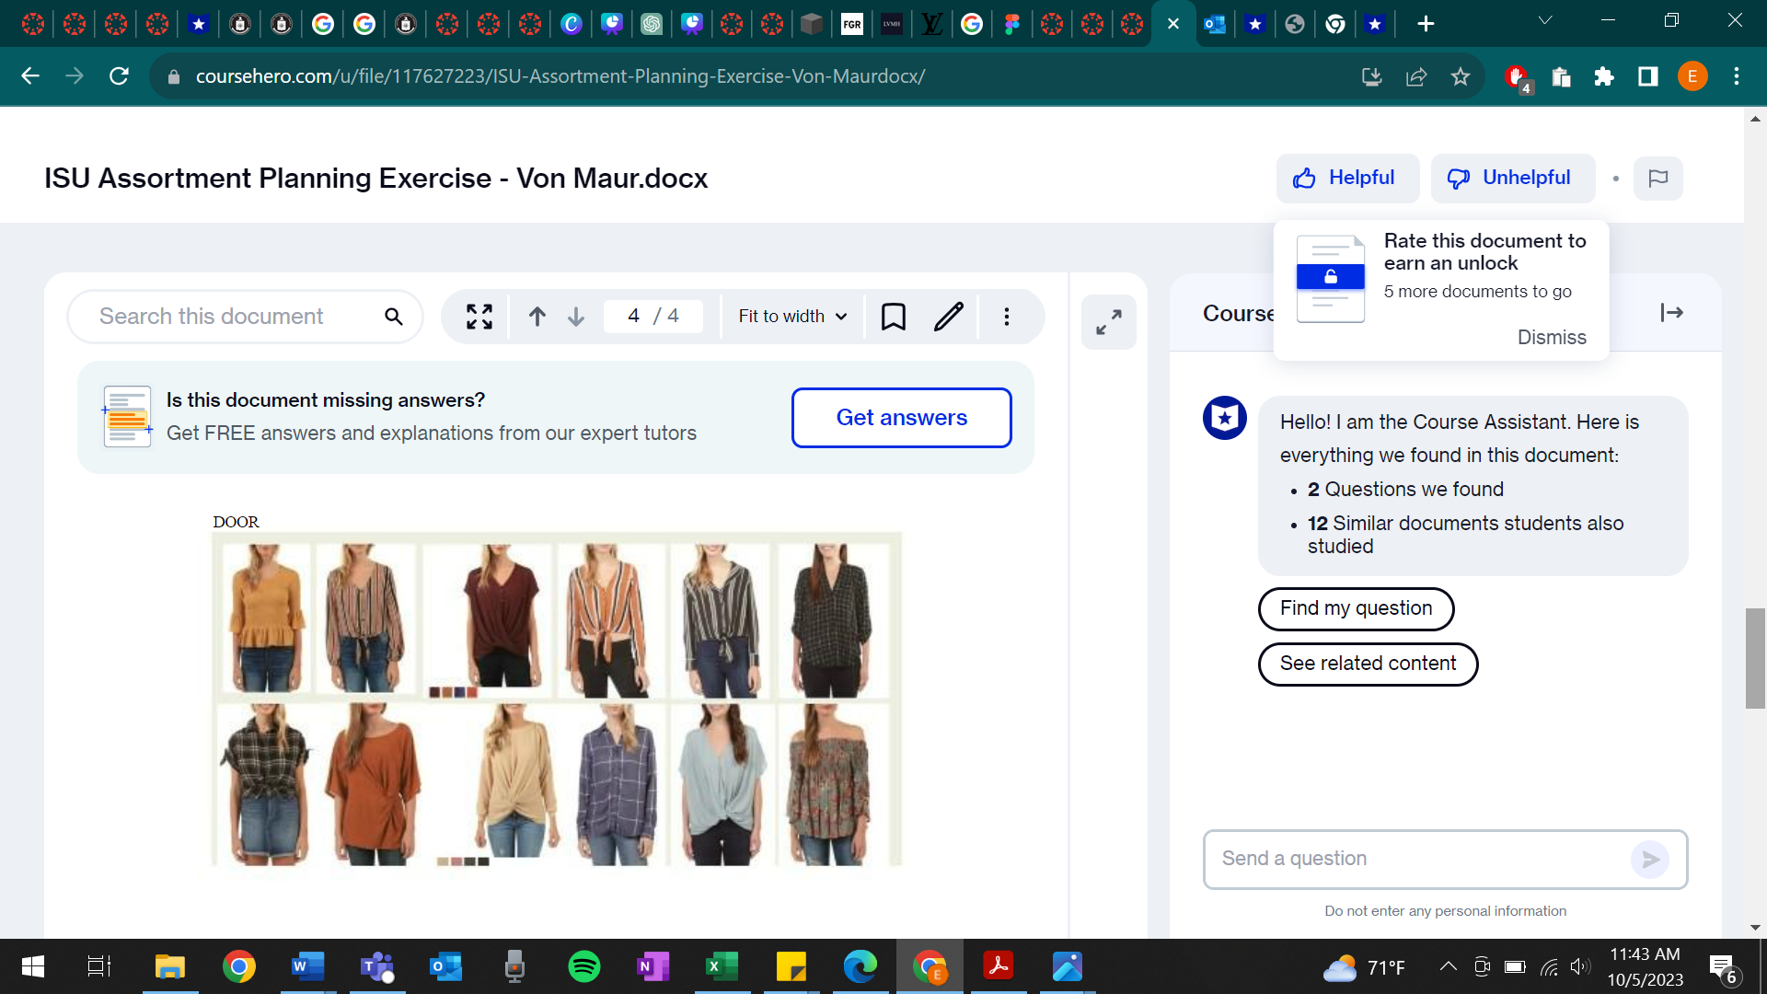Click the address bar URL

560,76
